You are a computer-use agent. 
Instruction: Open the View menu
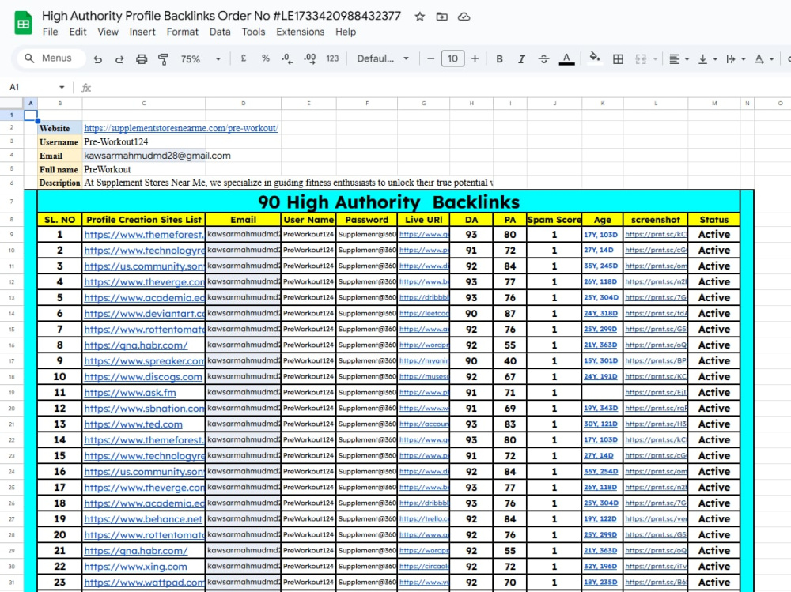pyautogui.click(x=108, y=32)
